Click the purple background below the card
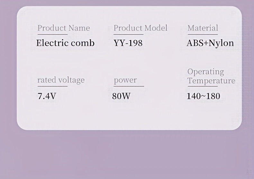The width and height of the screenshot is (254, 179). (129, 154)
